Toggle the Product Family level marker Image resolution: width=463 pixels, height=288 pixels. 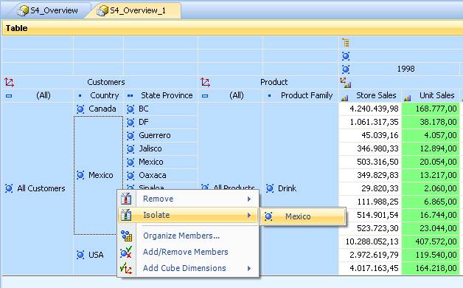pos(269,96)
